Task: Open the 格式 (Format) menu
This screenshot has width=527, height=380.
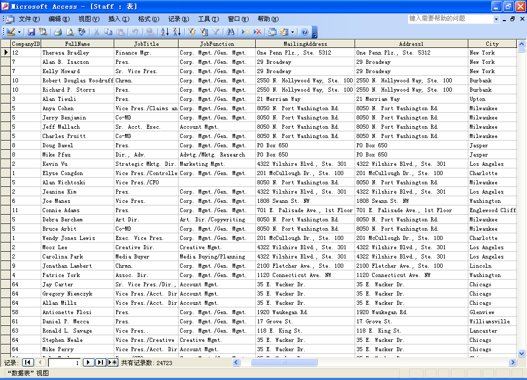Action: 148,19
